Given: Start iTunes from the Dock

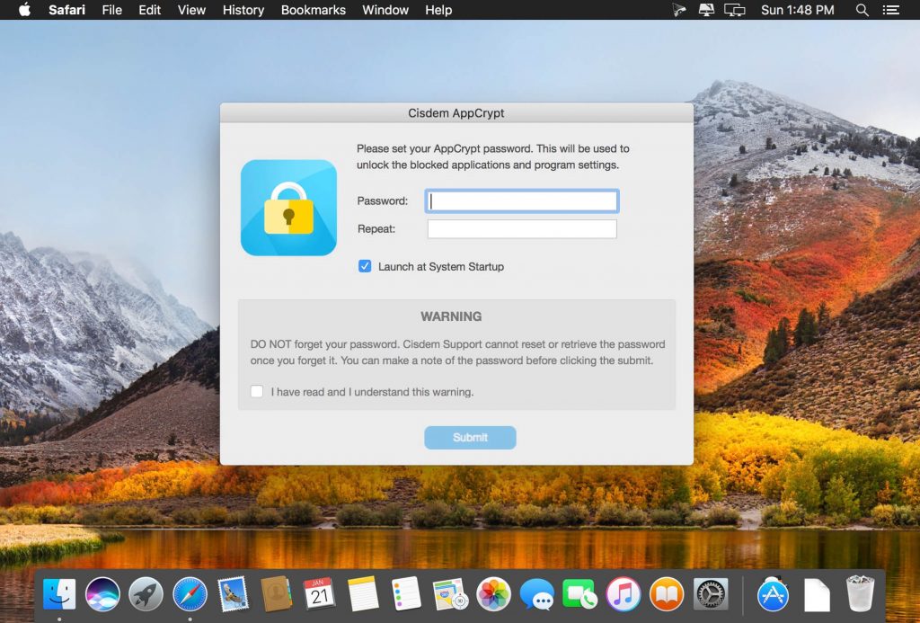Looking at the screenshot, I should [x=624, y=593].
